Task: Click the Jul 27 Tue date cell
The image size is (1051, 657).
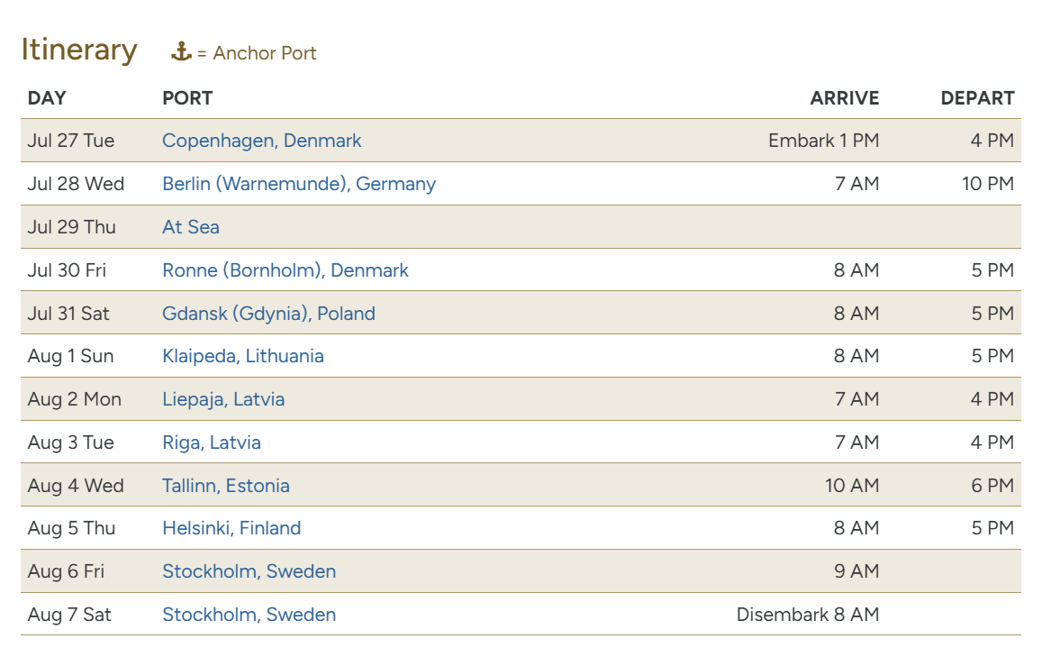Action: click(71, 141)
